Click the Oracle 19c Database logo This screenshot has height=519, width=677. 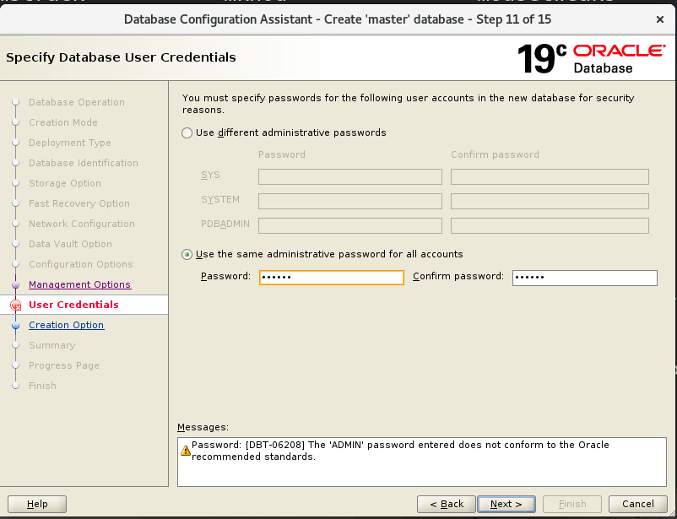click(x=592, y=59)
